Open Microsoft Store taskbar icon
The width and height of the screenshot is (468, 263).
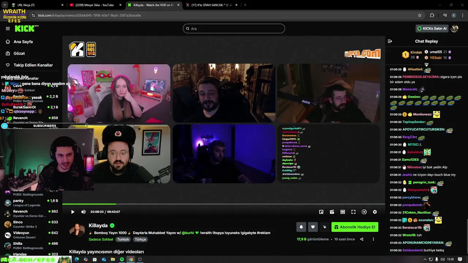(95, 259)
